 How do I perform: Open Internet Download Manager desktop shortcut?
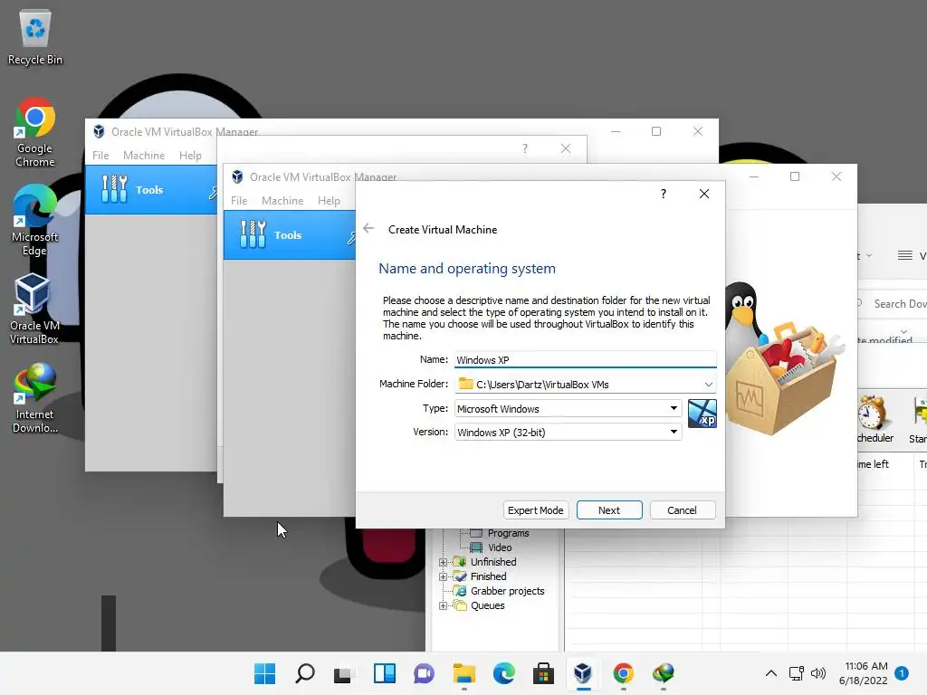[x=35, y=398]
